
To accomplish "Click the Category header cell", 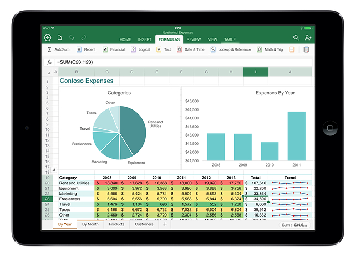I will [x=77, y=178].
